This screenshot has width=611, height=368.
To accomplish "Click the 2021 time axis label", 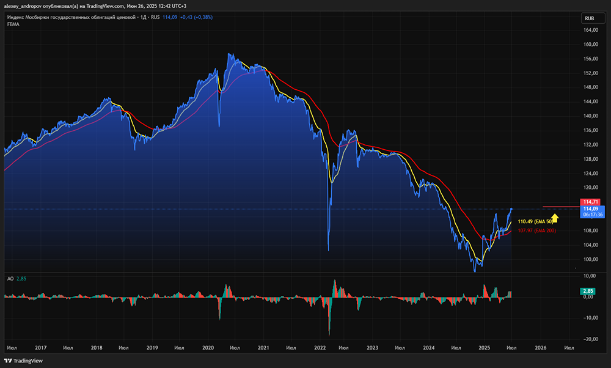I will point(263,348).
